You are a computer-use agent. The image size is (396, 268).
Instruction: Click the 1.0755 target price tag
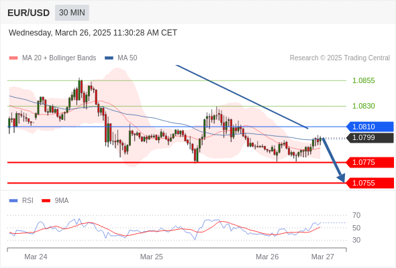coord(370,183)
